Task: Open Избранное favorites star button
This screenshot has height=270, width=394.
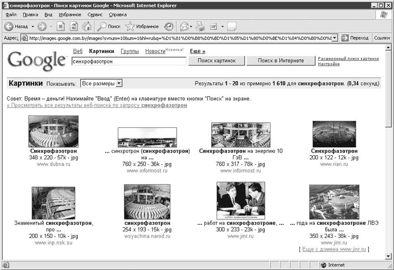Action: (142, 26)
